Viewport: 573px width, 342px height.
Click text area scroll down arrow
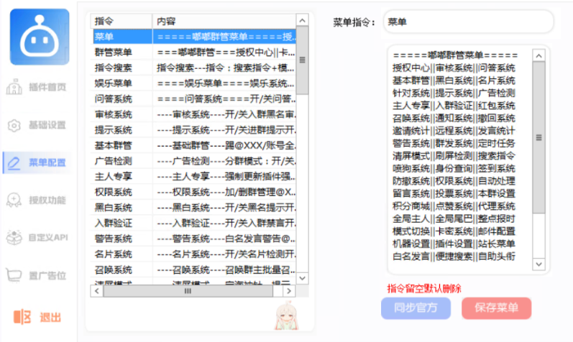(x=538, y=264)
